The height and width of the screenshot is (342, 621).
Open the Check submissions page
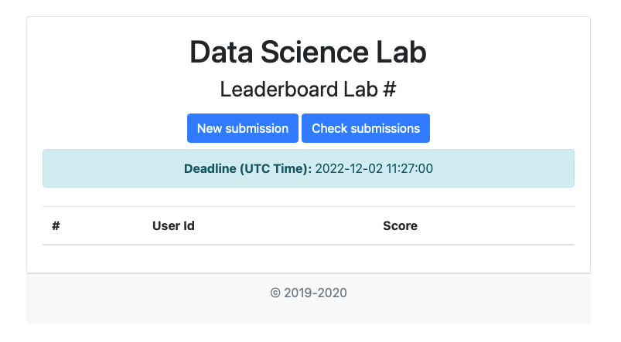click(x=365, y=128)
